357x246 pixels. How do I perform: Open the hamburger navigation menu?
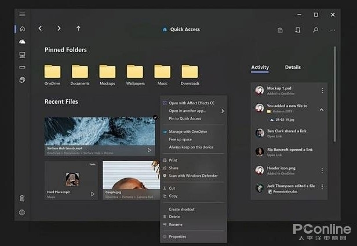[22, 15]
